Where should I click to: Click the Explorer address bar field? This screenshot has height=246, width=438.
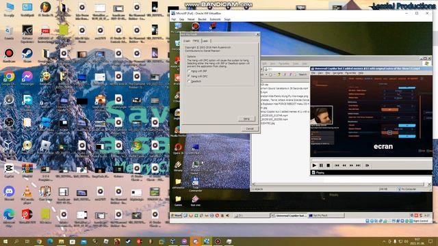[x=286, y=69]
